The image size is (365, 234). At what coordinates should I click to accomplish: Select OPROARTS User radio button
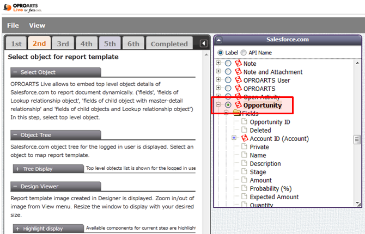pyautogui.click(x=228, y=80)
